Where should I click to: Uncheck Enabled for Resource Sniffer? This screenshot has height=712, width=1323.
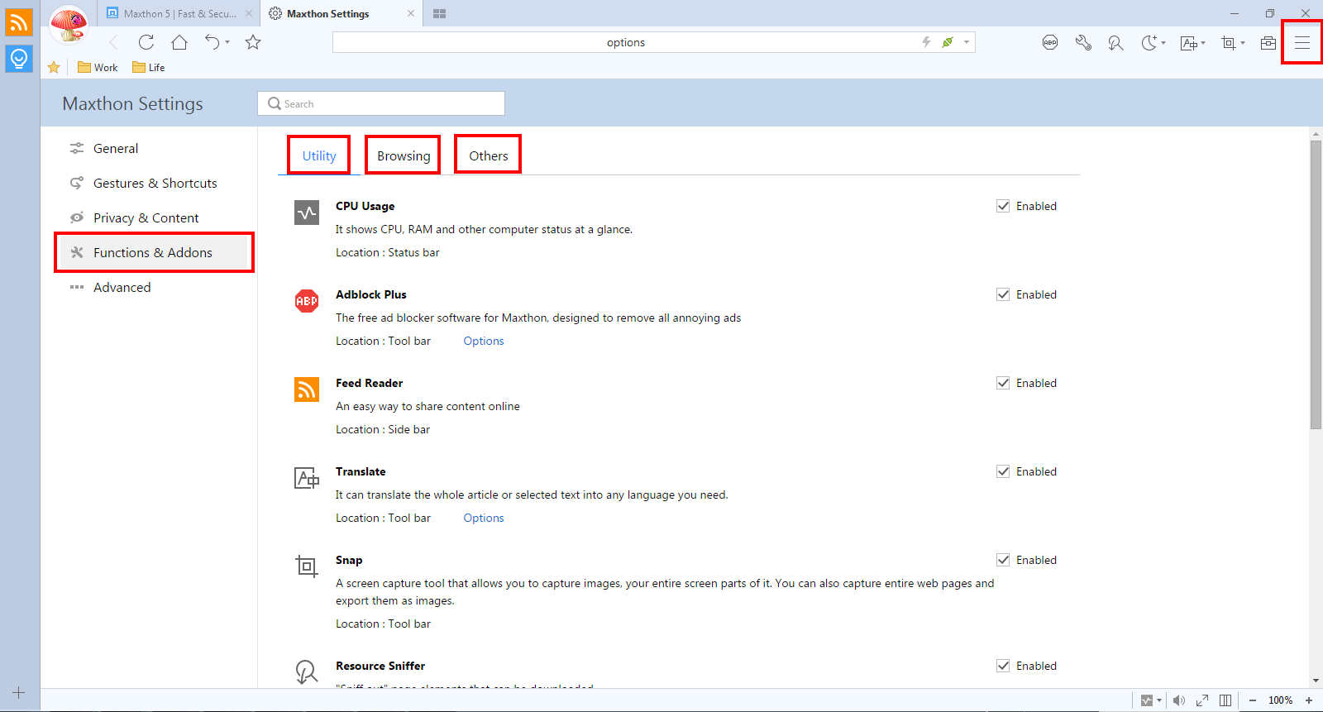1003,666
